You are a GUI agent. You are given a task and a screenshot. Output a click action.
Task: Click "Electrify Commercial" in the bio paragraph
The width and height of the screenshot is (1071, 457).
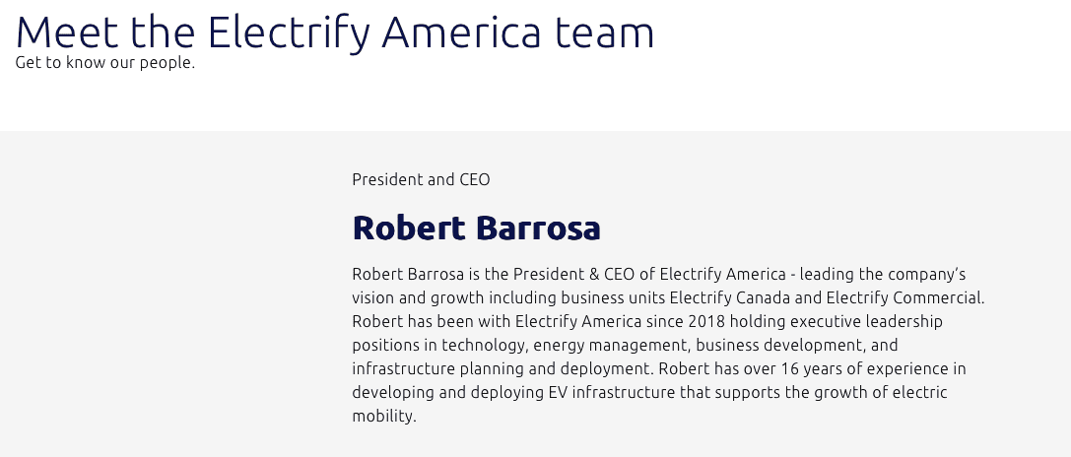pyautogui.click(x=904, y=297)
